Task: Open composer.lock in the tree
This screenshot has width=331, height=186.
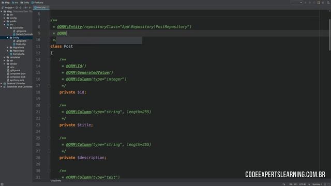Action: point(17,77)
